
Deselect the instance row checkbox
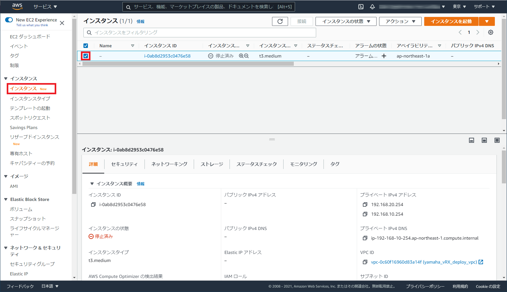point(86,56)
